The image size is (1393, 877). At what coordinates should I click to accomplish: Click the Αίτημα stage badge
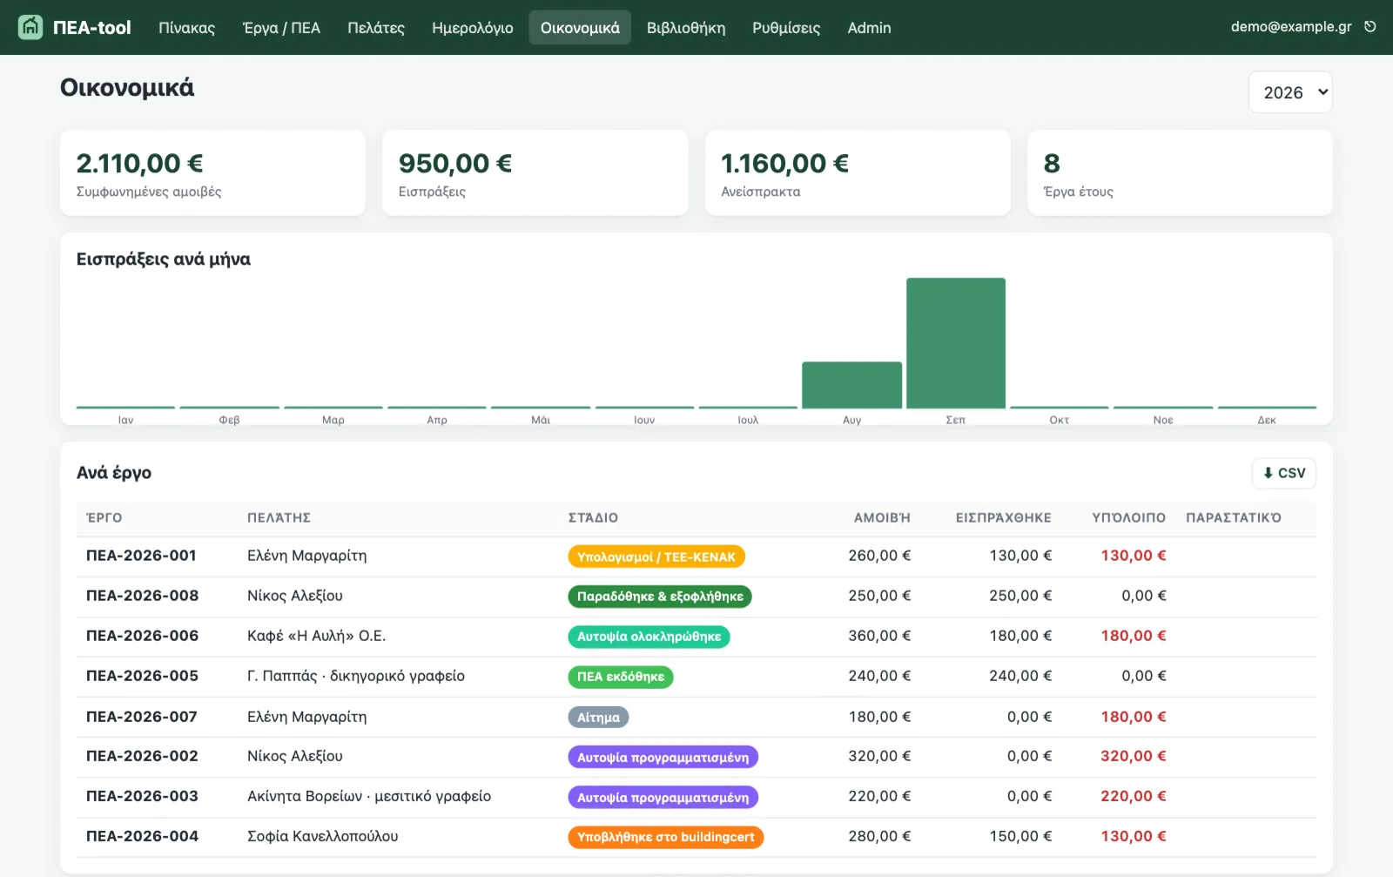pos(598,718)
